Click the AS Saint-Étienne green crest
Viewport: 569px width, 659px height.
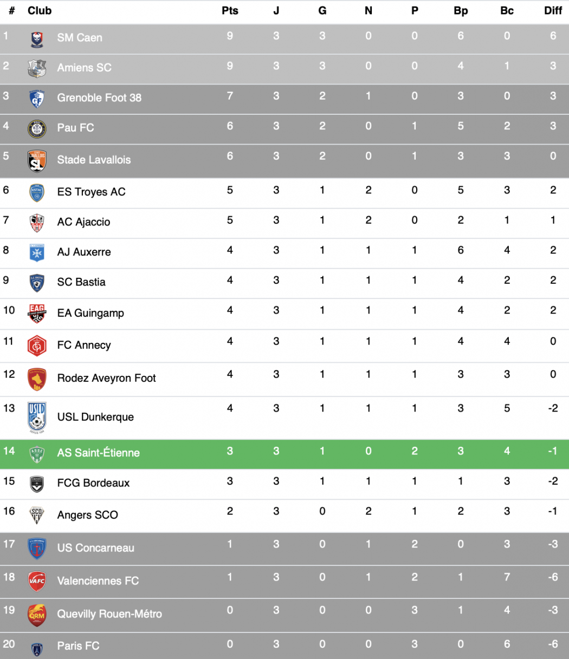[x=37, y=454]
